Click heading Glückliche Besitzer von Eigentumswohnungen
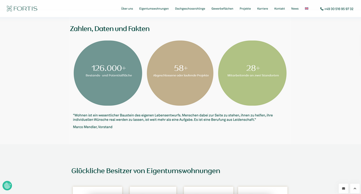 146,171
